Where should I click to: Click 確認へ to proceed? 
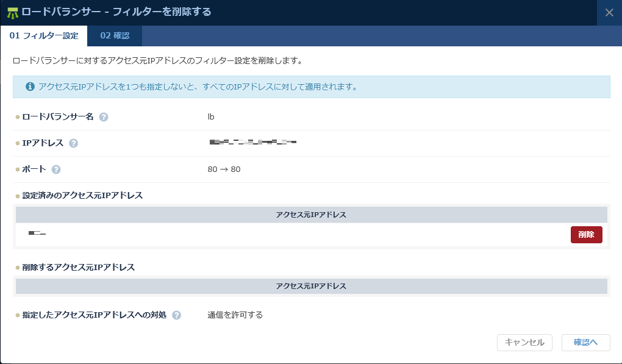point(585,343)
